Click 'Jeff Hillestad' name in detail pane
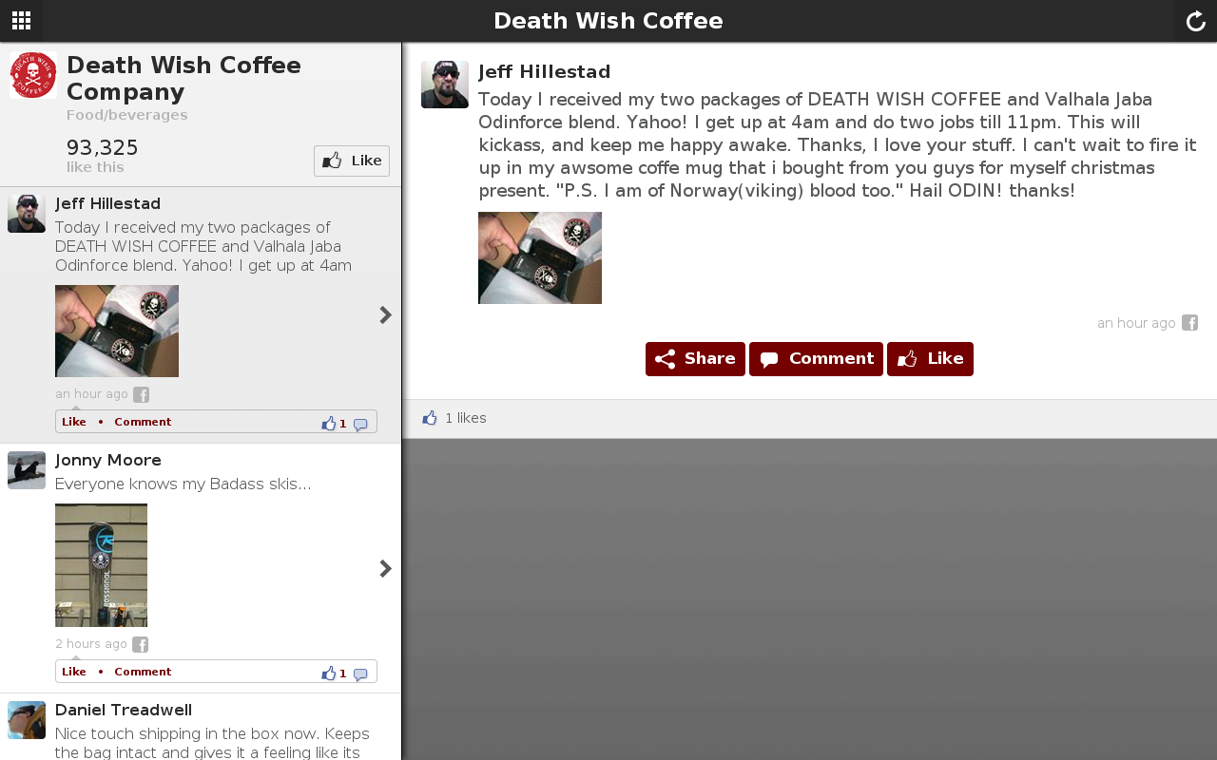 [x=545, y=72]
